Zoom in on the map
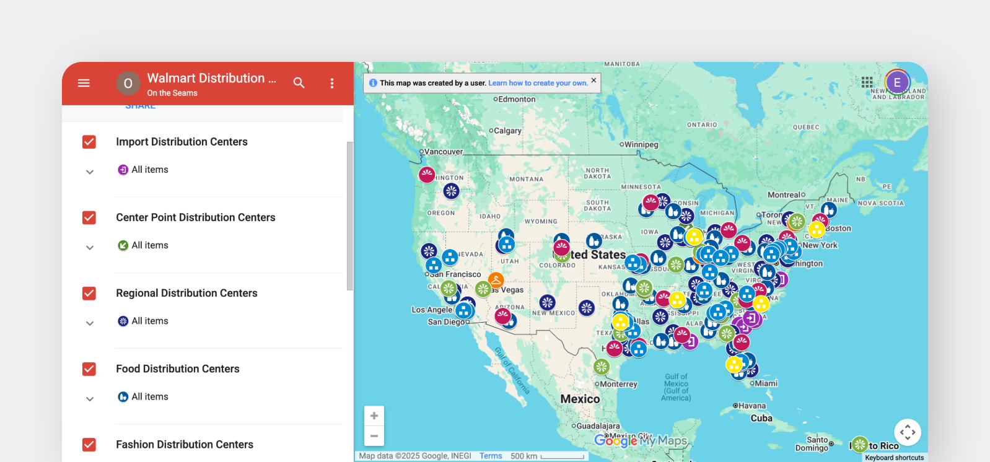The width and height of the screenshot is (990, 462). click(x=374, y=416)
